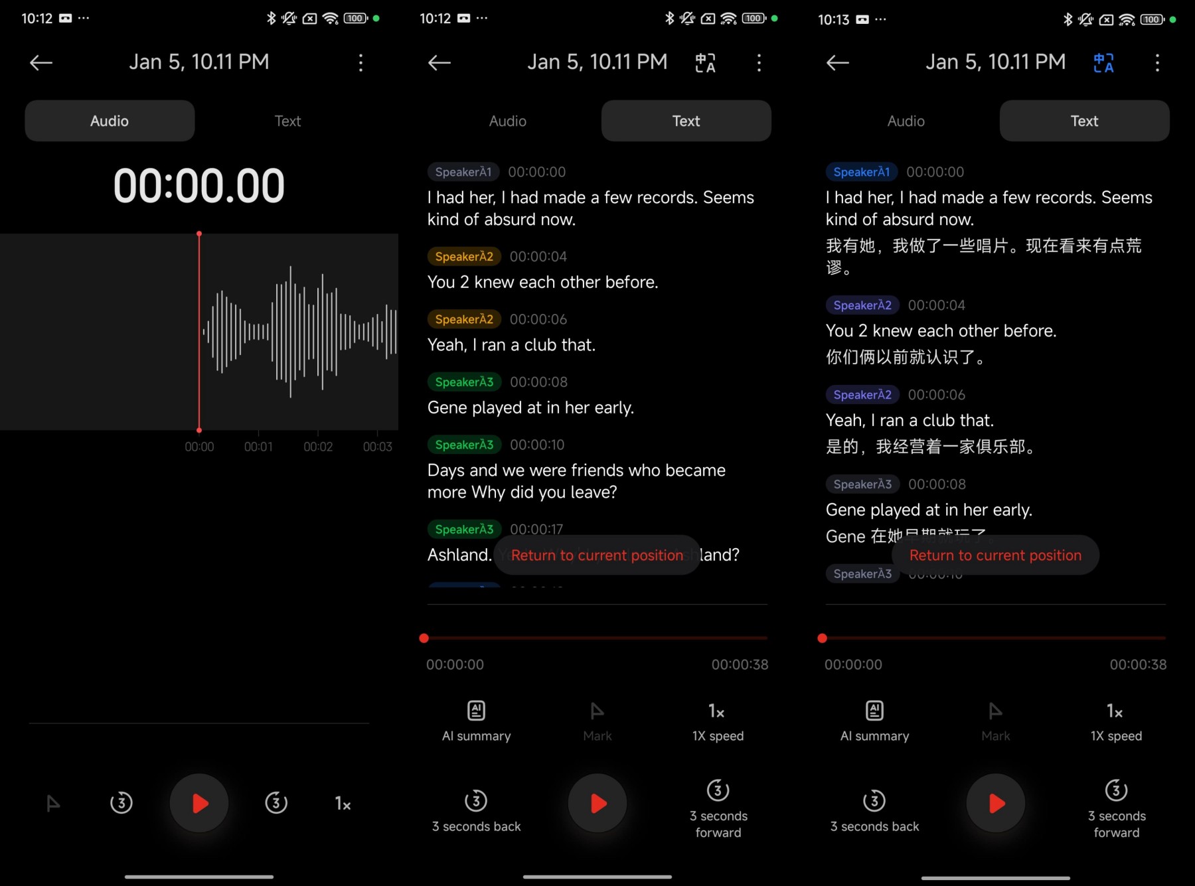This screenshot has width=1195, height=886.
Task: Tap 3 seconds back in right panel
Action: click(874, 810)
